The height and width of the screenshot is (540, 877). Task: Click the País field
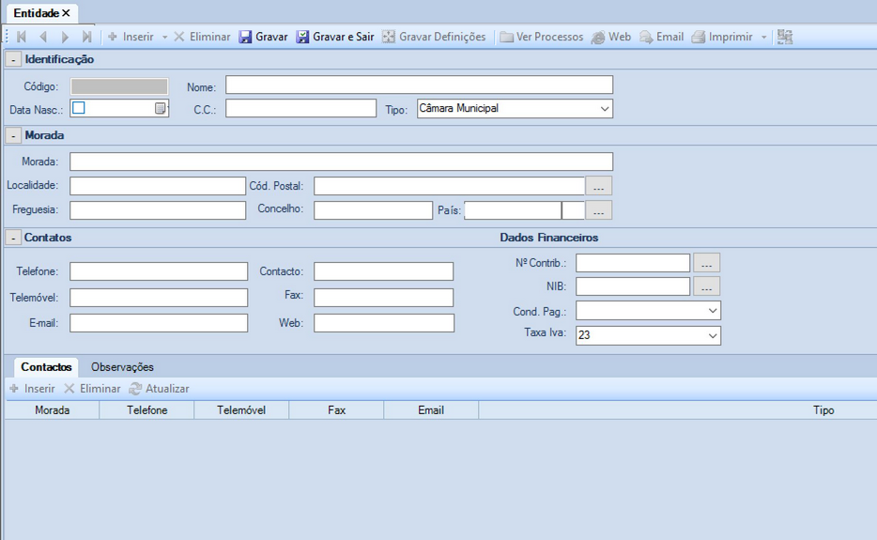(x=513, y=210)
